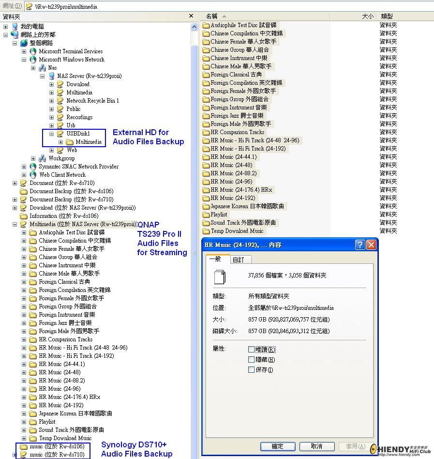Viewport: 434px width, 459px height.
Task: Click the Information (Rw-ds106) folder icon
Action: pos(24,216)
